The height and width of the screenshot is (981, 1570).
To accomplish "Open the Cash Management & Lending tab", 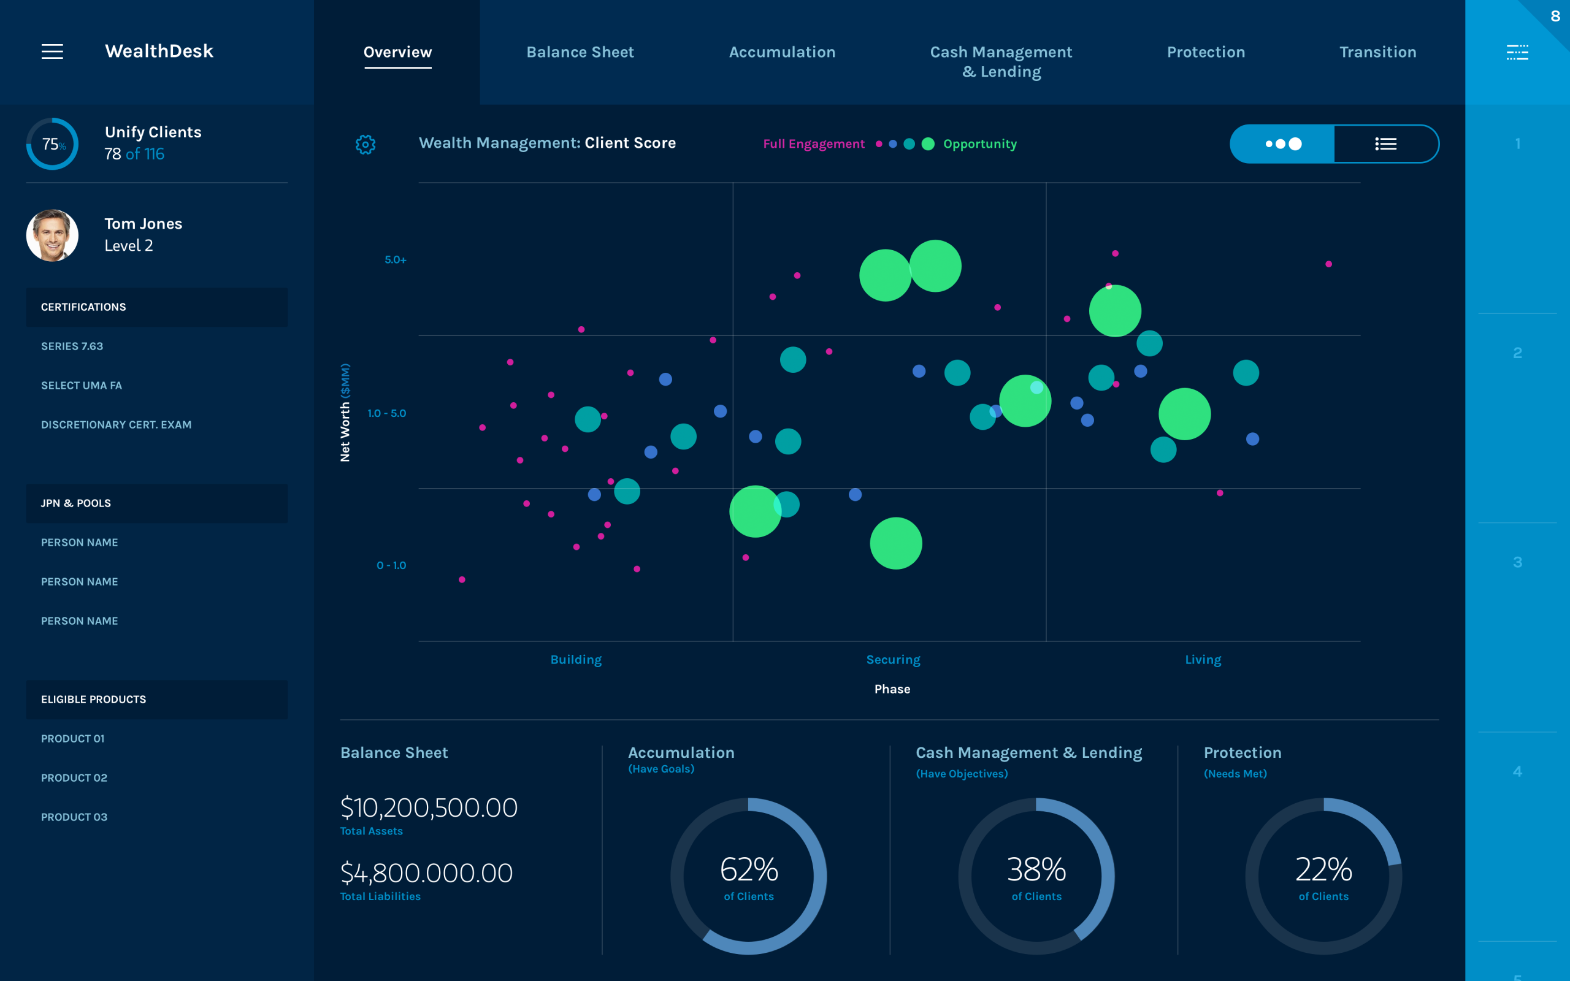I will pos(1001,62).
